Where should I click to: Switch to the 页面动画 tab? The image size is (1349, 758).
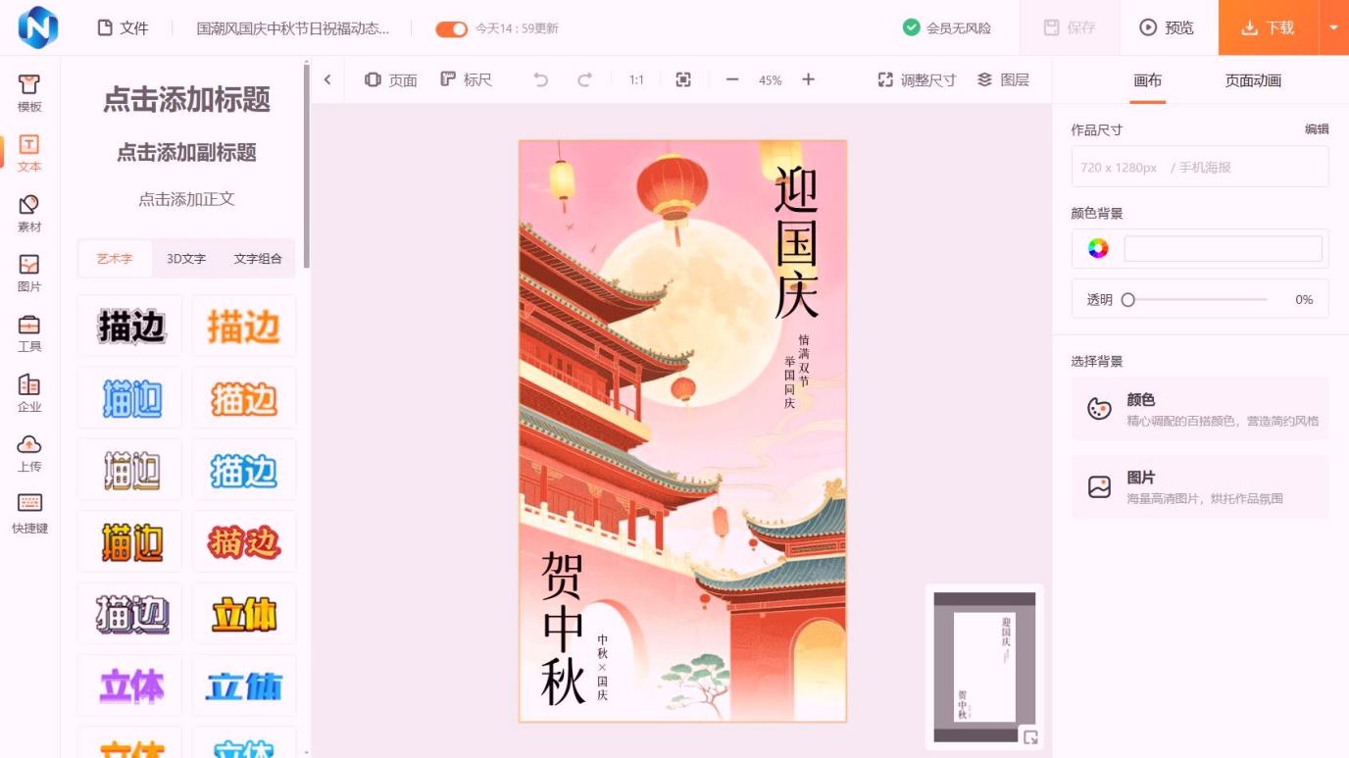click(x=1252, y=80)
